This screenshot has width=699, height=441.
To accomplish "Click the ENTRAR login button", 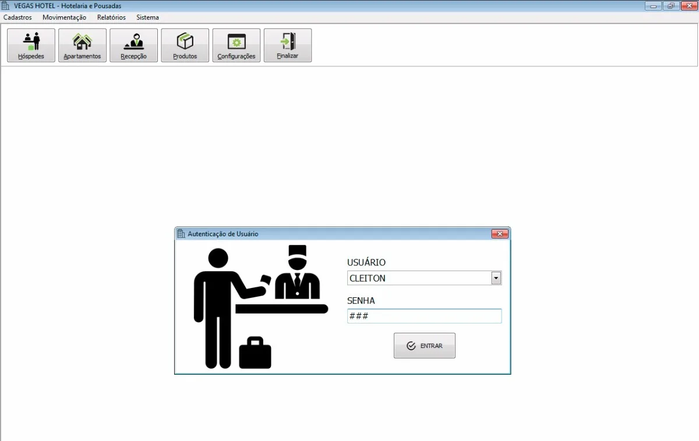I will coord(425,346).
